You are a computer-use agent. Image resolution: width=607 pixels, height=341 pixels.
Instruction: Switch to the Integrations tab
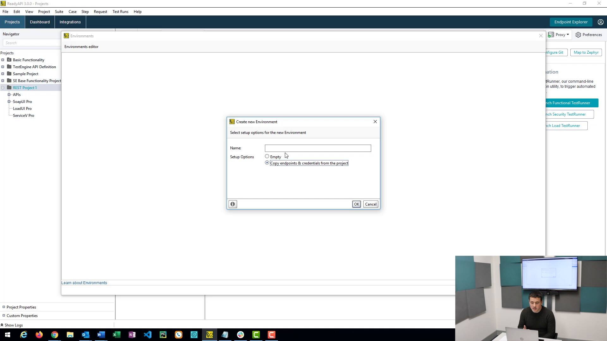coord(70,22)
